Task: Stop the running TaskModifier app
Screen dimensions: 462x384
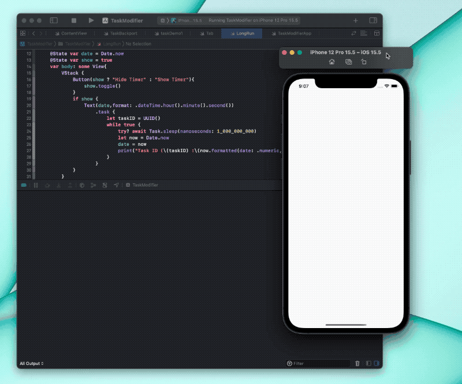Action: click(x=73, y=20)
